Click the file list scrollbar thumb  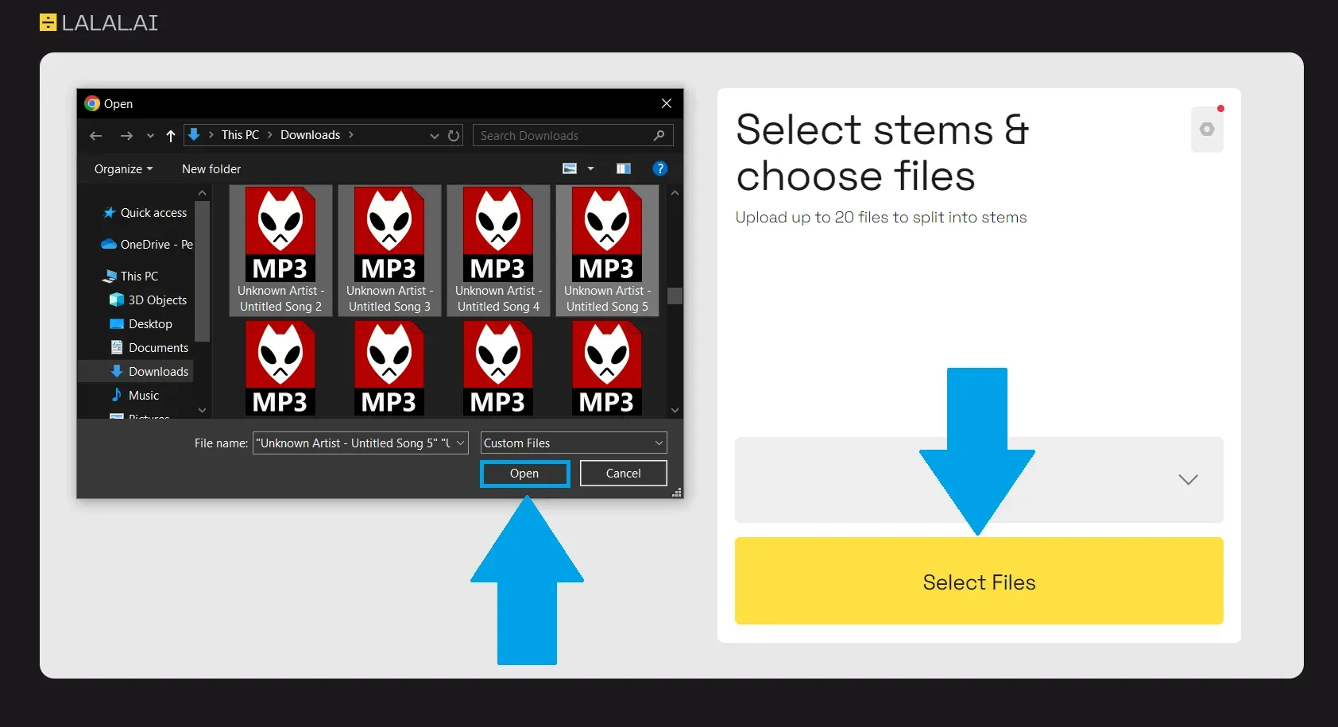tap(675, 296)
